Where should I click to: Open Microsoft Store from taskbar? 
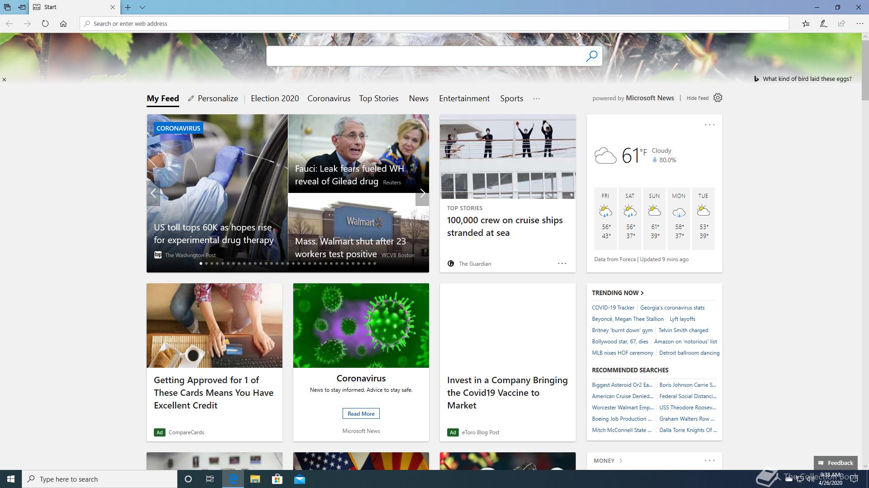(277, 479)
